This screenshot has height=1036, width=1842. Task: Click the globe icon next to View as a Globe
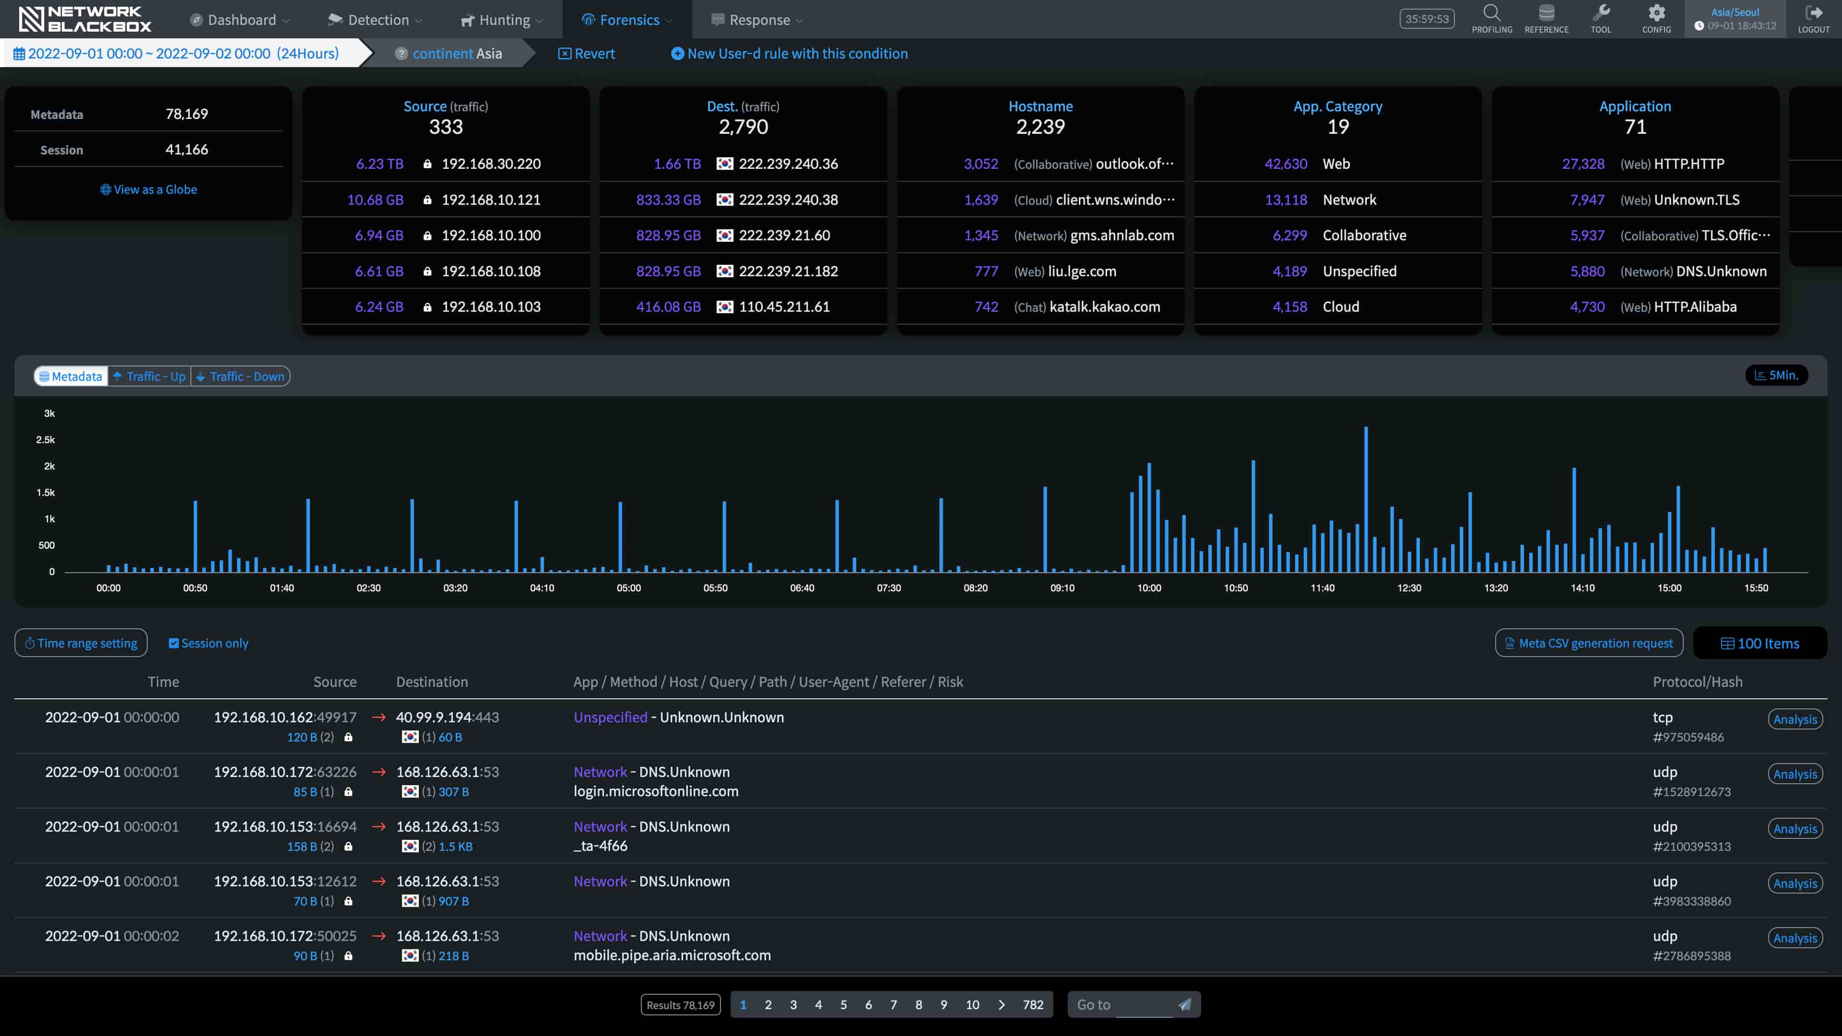105,189
